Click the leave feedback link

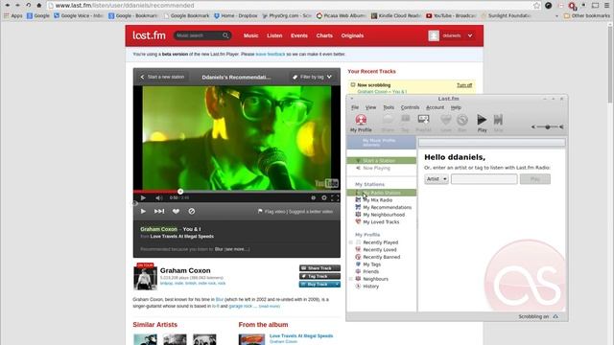click(x=271, y=54)
